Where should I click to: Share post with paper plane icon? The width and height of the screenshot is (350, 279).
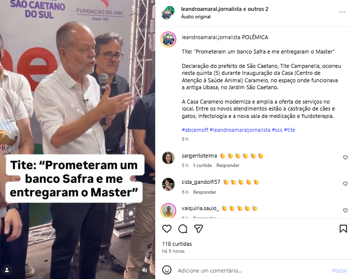[198, 229]
